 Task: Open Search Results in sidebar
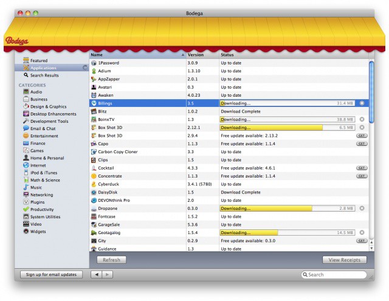[x=44, y=75]
